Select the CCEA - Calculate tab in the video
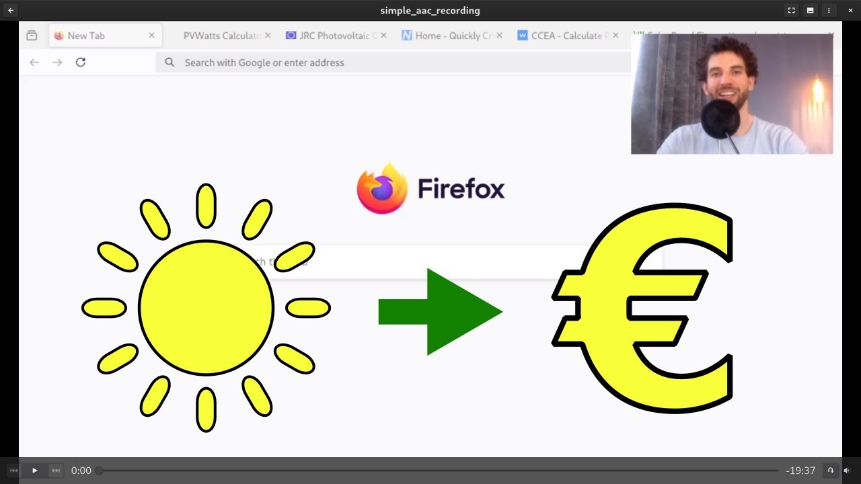Image resolution: width=861 pixels, height=484 pixels. coord(569,36)
